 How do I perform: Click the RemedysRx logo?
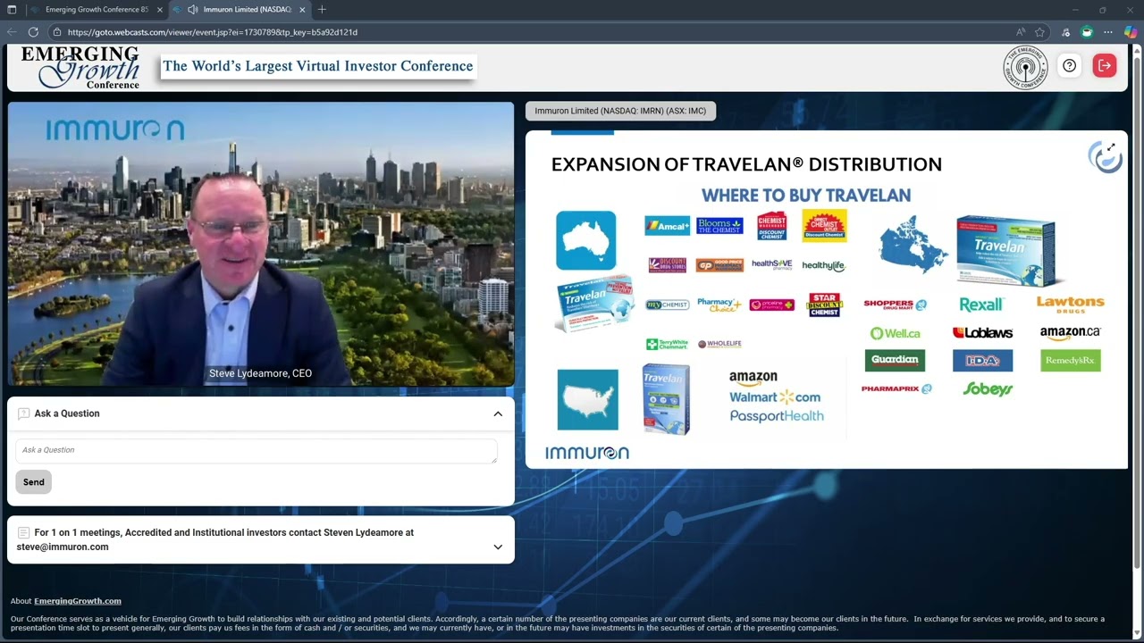1070,360
